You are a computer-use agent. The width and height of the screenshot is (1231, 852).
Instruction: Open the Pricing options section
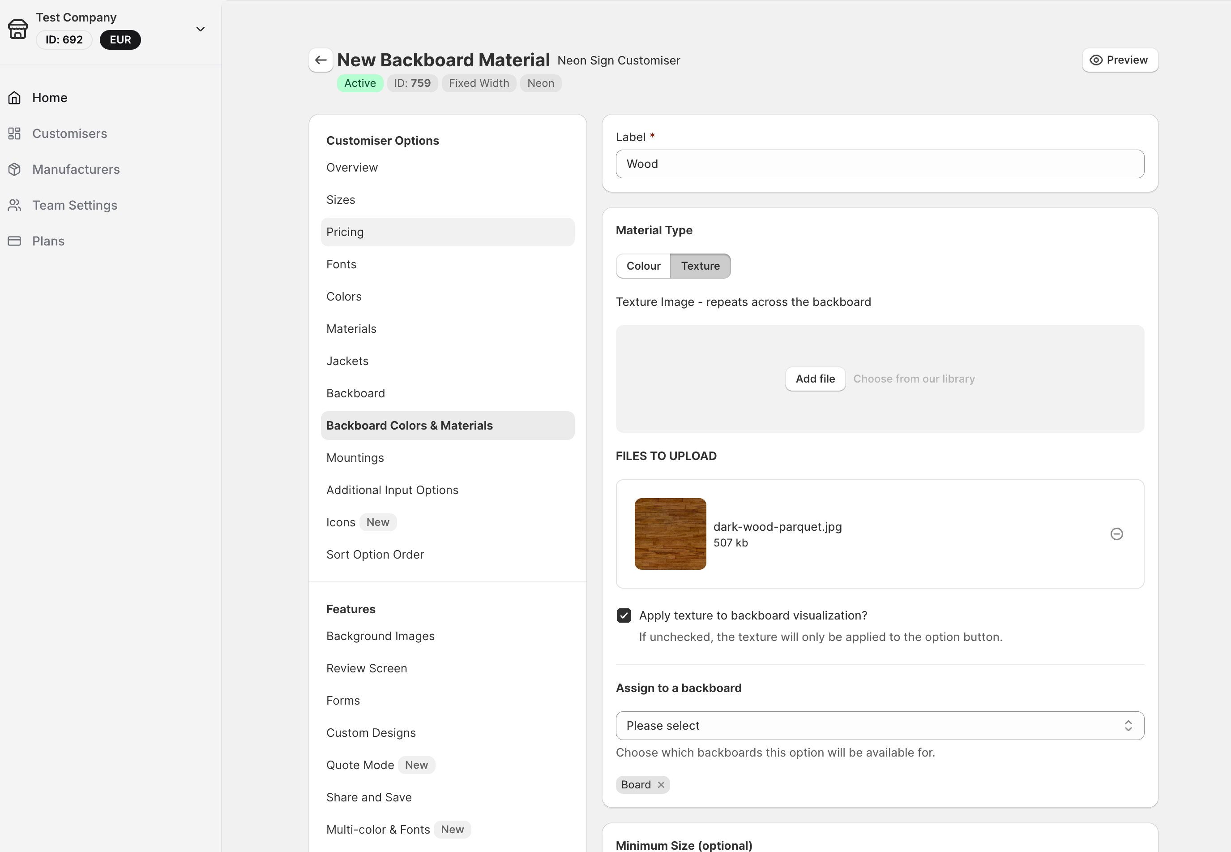(345, 232)
